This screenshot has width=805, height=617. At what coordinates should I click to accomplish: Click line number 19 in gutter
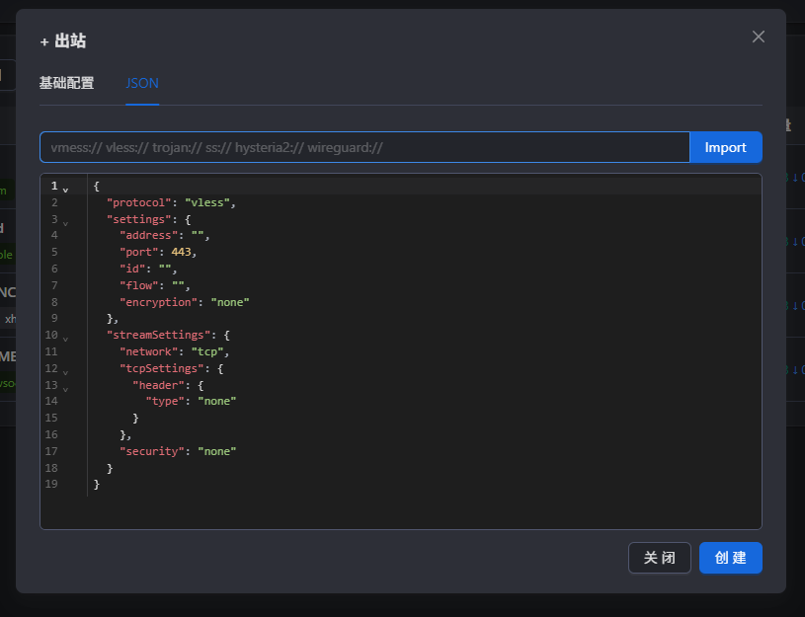51,484
